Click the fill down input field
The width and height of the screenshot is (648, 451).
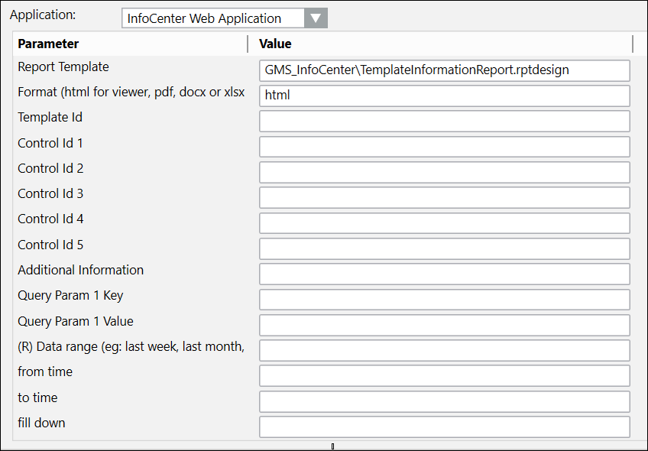coord(444,427)
